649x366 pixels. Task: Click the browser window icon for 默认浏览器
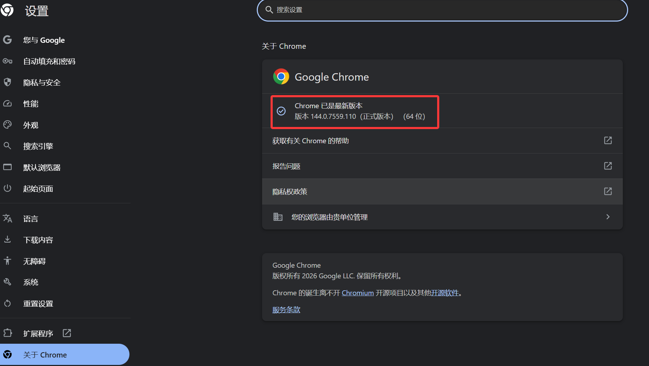7,167
